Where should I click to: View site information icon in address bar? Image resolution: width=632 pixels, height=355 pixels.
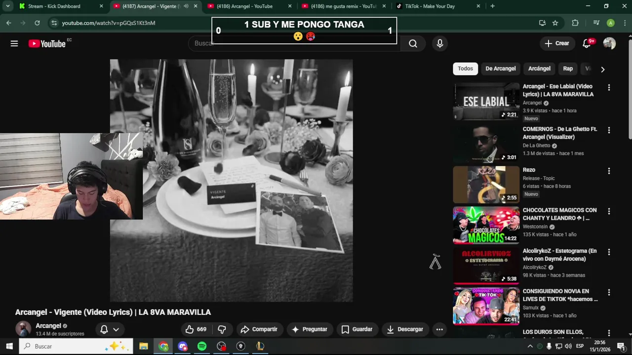click(54, 23)
